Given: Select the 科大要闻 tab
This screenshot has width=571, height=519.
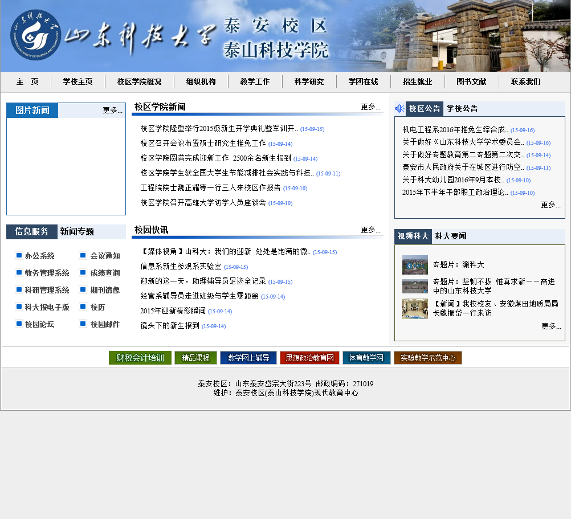Looking at the screenshot, I should click(x=451, y=236).
